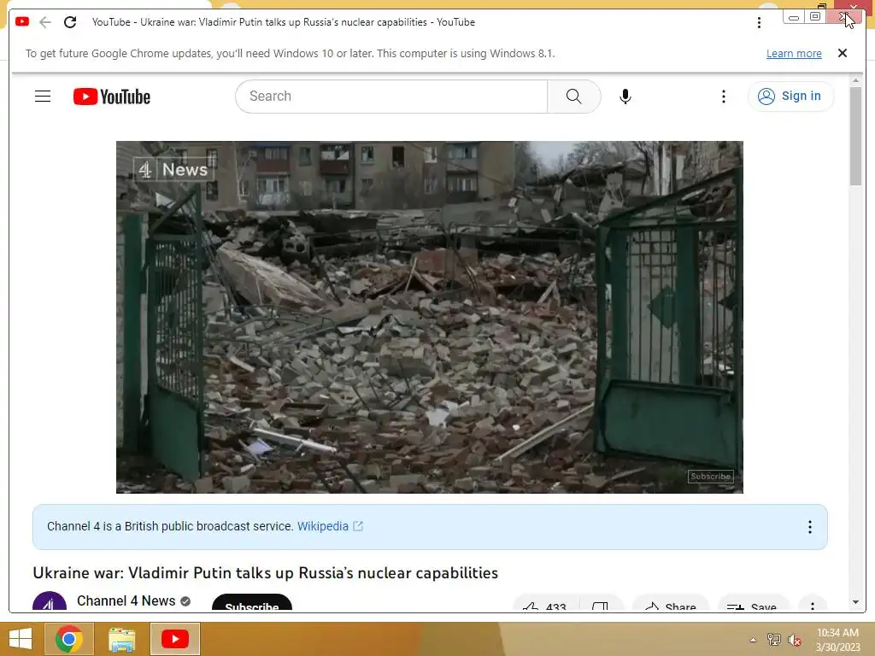Click the video player frame
Viewport: 875px width, 656px height.
pyautogui.click(x=430, y=317)
